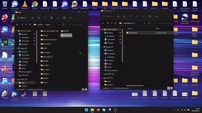This screenshot has height=113, width=202.
Task: Select apps folder in Mandelbrot-1.3 sidebar
Action: click(x=109, y=81)
